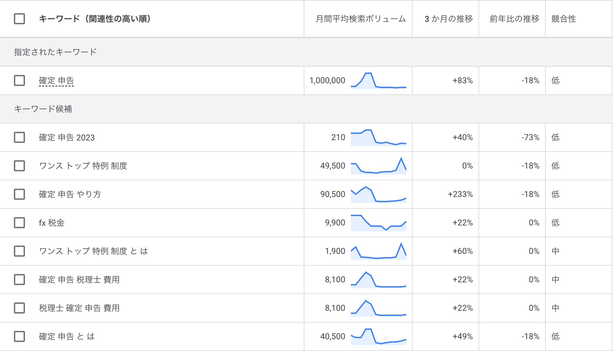The height and width of the screenshot is (351, 613).
Task: Click the search volume chart for ワンストップ 特例 制度
Action: click(x=379, y=166)
